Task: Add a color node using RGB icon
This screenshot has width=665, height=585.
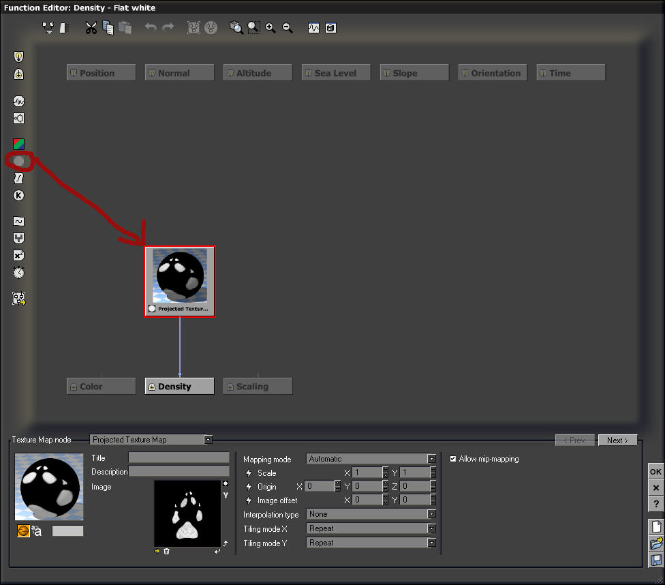Action: point(18,144)
